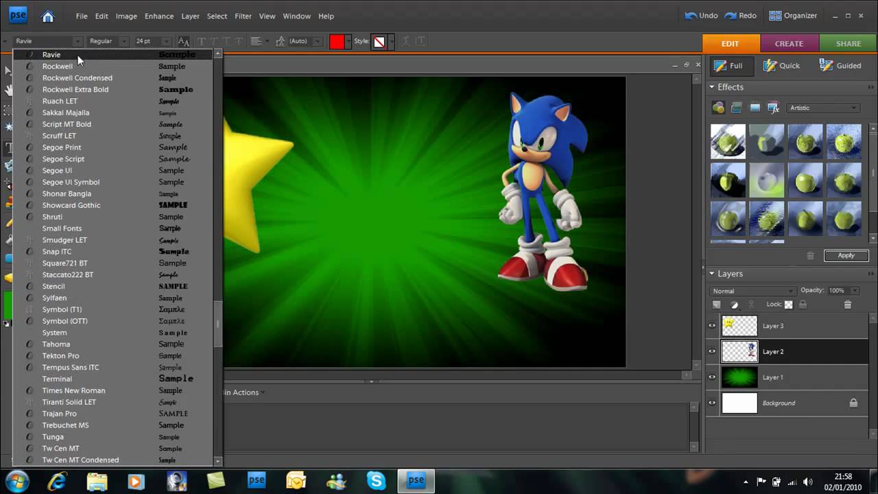Click the layer Style swatch

379,41
